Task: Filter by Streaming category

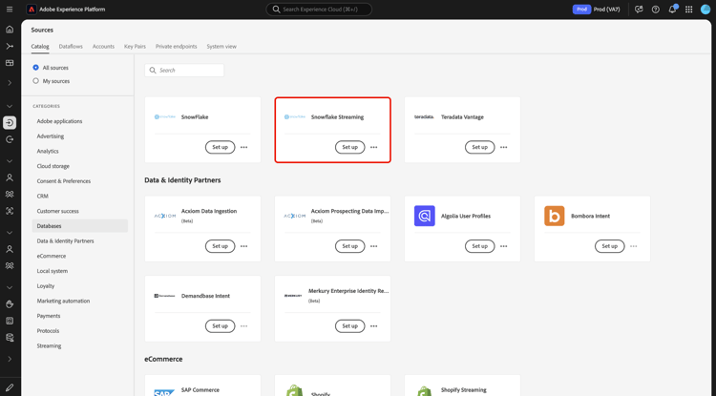Action: (49, 345)
